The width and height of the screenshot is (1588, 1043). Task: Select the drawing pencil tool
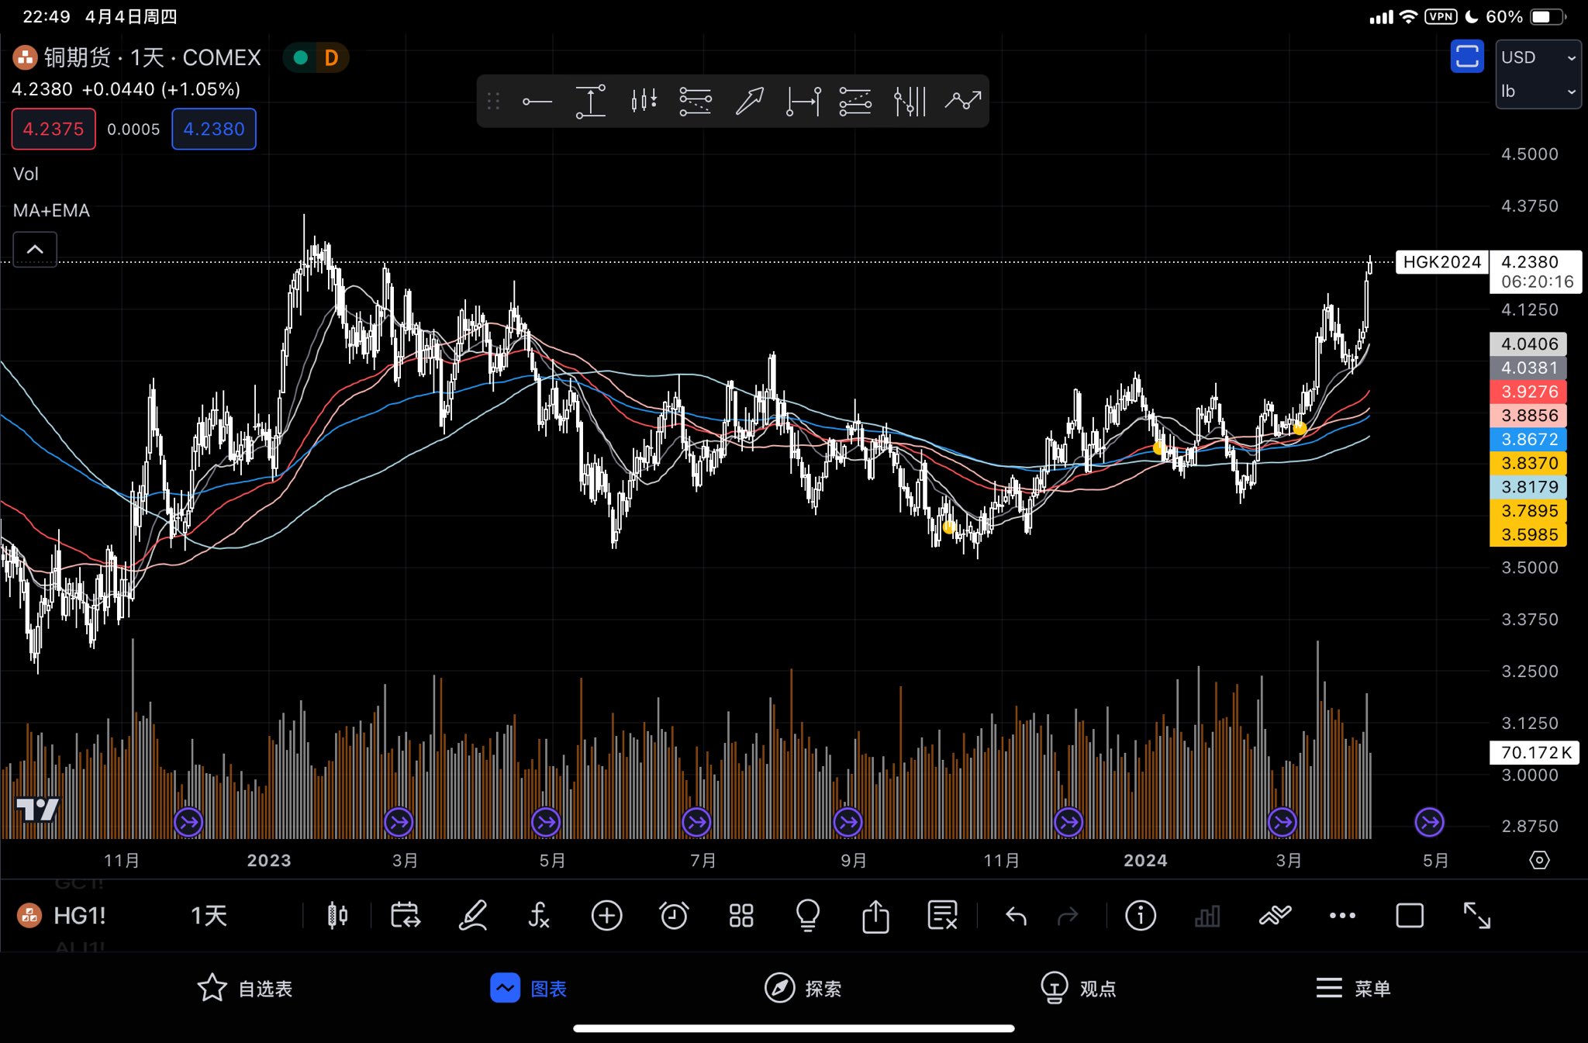click(472, 916)
